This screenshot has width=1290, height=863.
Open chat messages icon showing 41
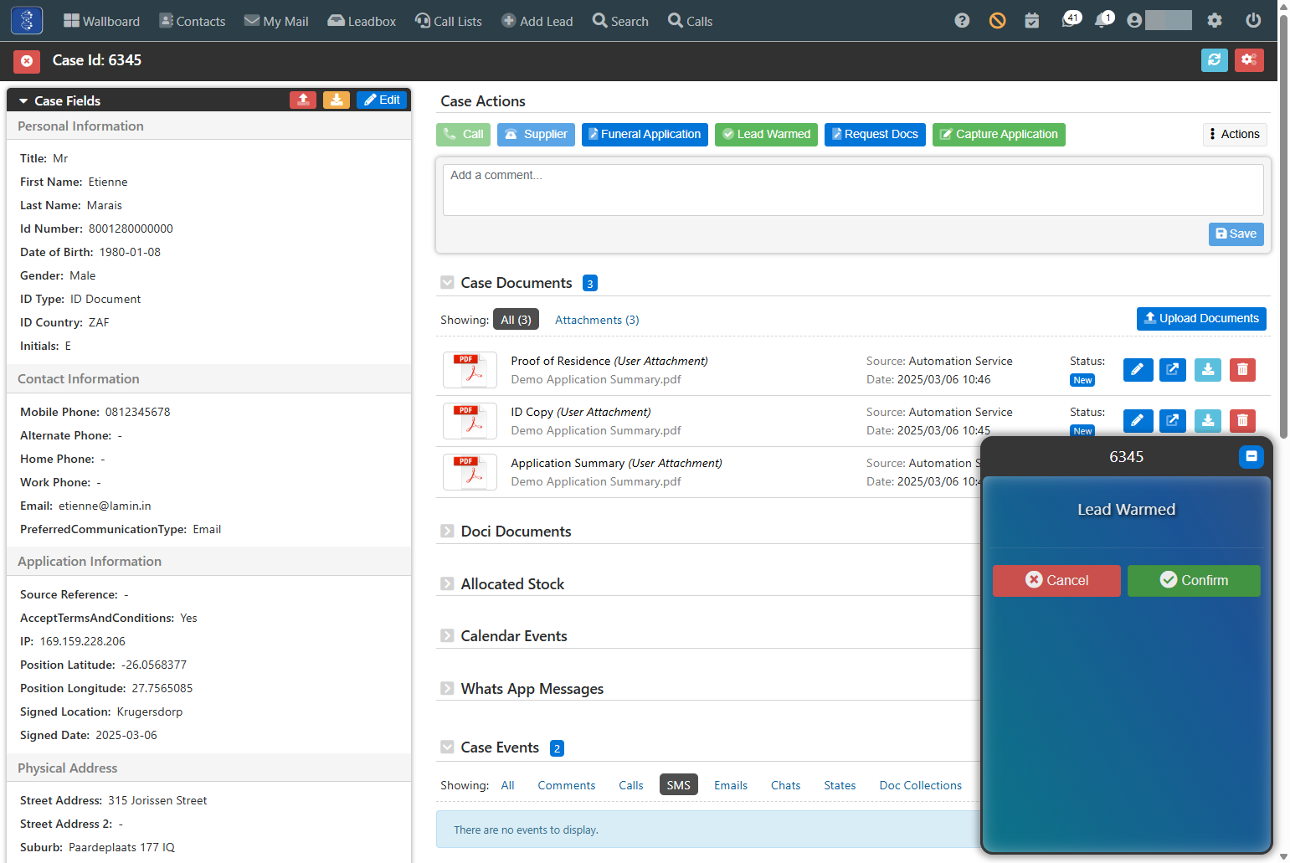1071,19
